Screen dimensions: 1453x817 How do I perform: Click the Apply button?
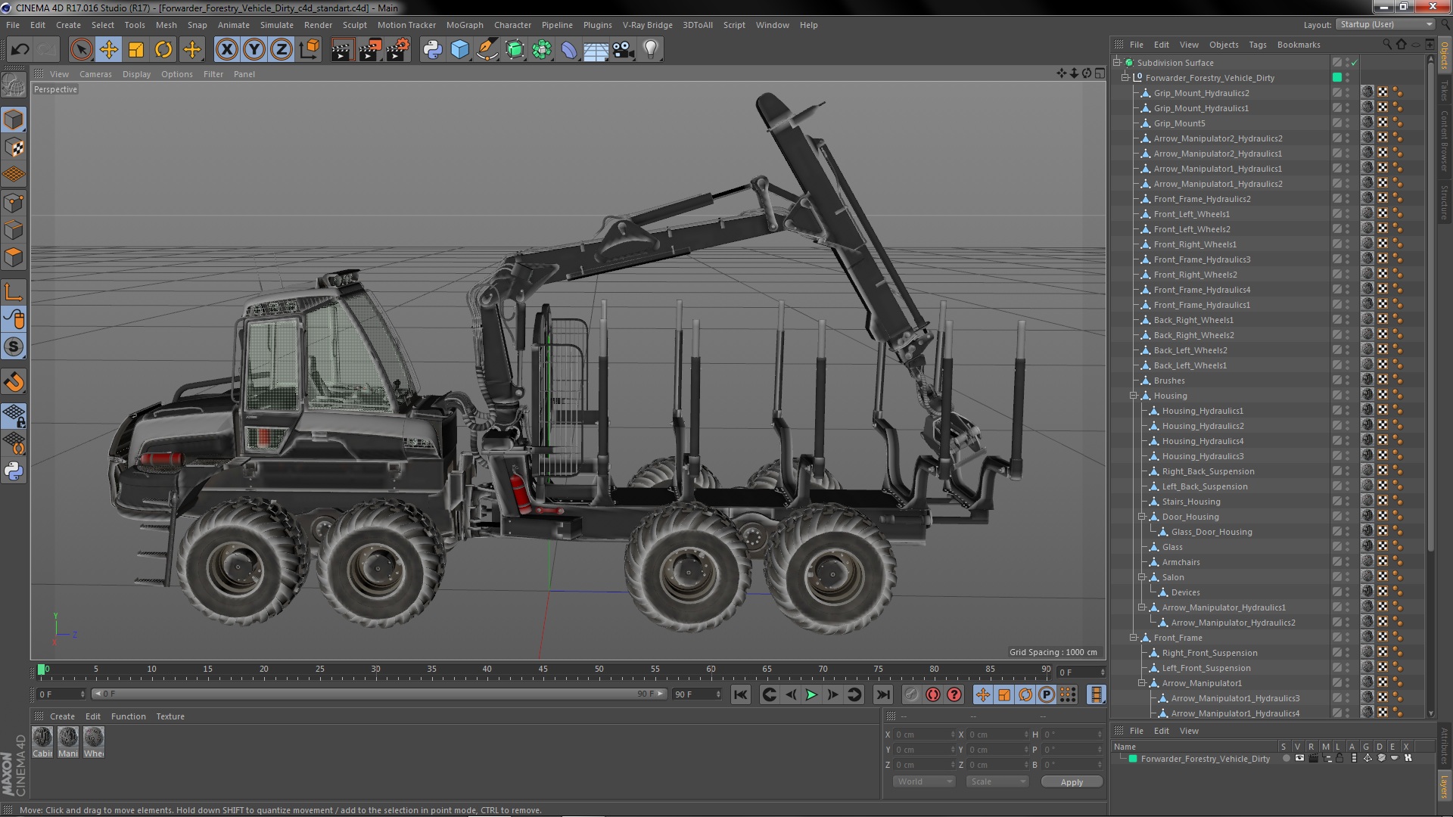point(1072,782)
